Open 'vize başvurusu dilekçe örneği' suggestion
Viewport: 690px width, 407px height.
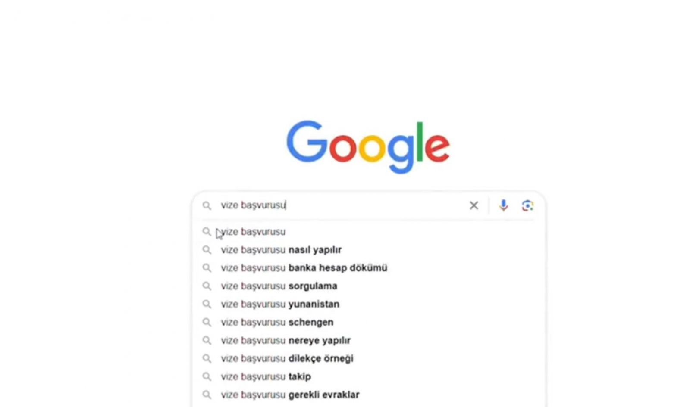pyautogui.click(x=369, y=358)
